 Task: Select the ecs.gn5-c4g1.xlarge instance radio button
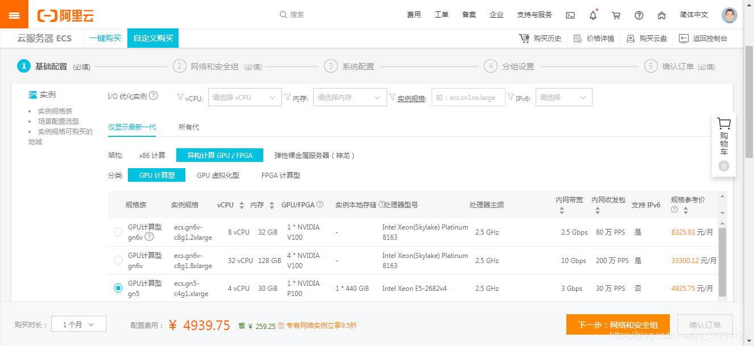(118, 288)
